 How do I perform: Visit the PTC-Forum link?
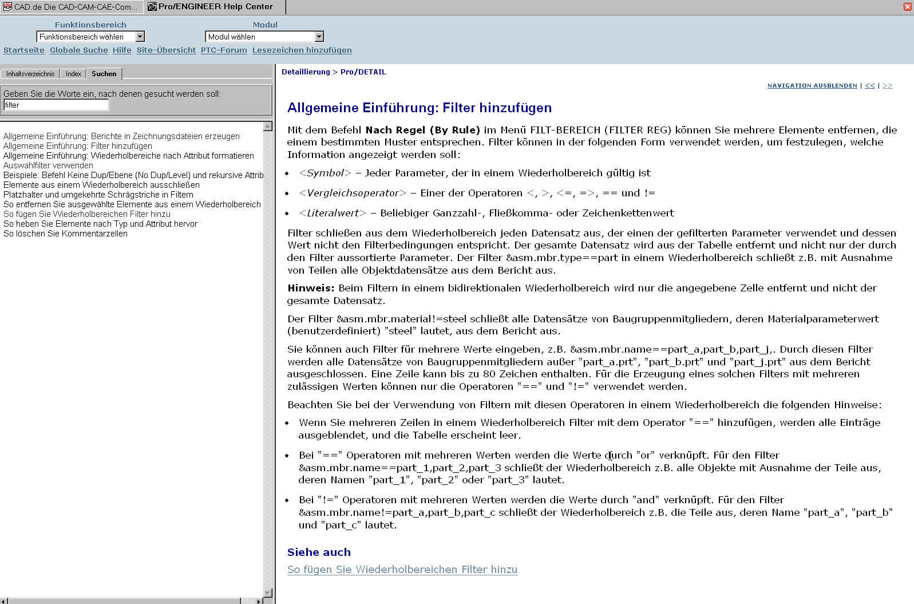pyautogui.click(x=224, y=50)
